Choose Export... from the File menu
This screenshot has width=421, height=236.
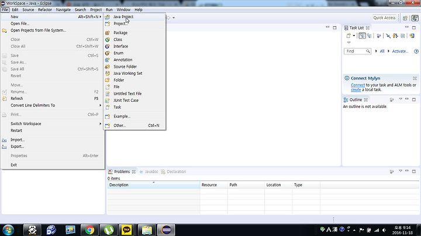click(x=53, y=147)
